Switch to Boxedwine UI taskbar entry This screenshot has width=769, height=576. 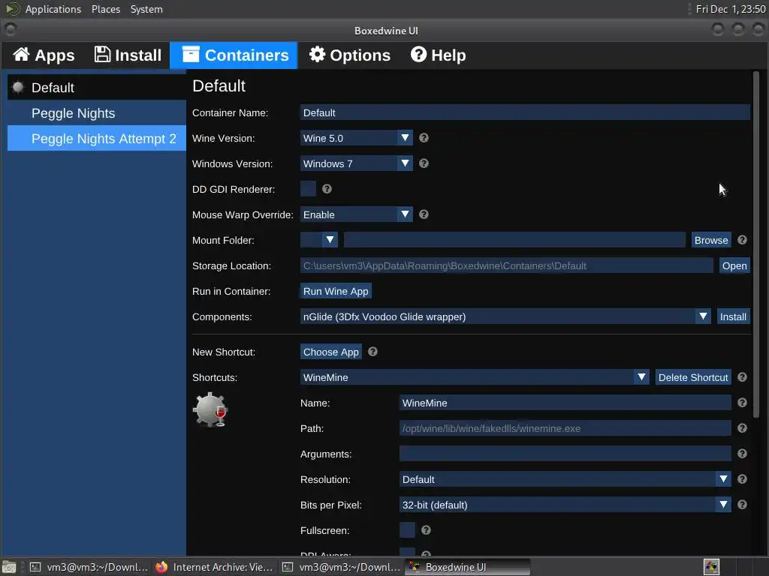(x=467, y=567)
